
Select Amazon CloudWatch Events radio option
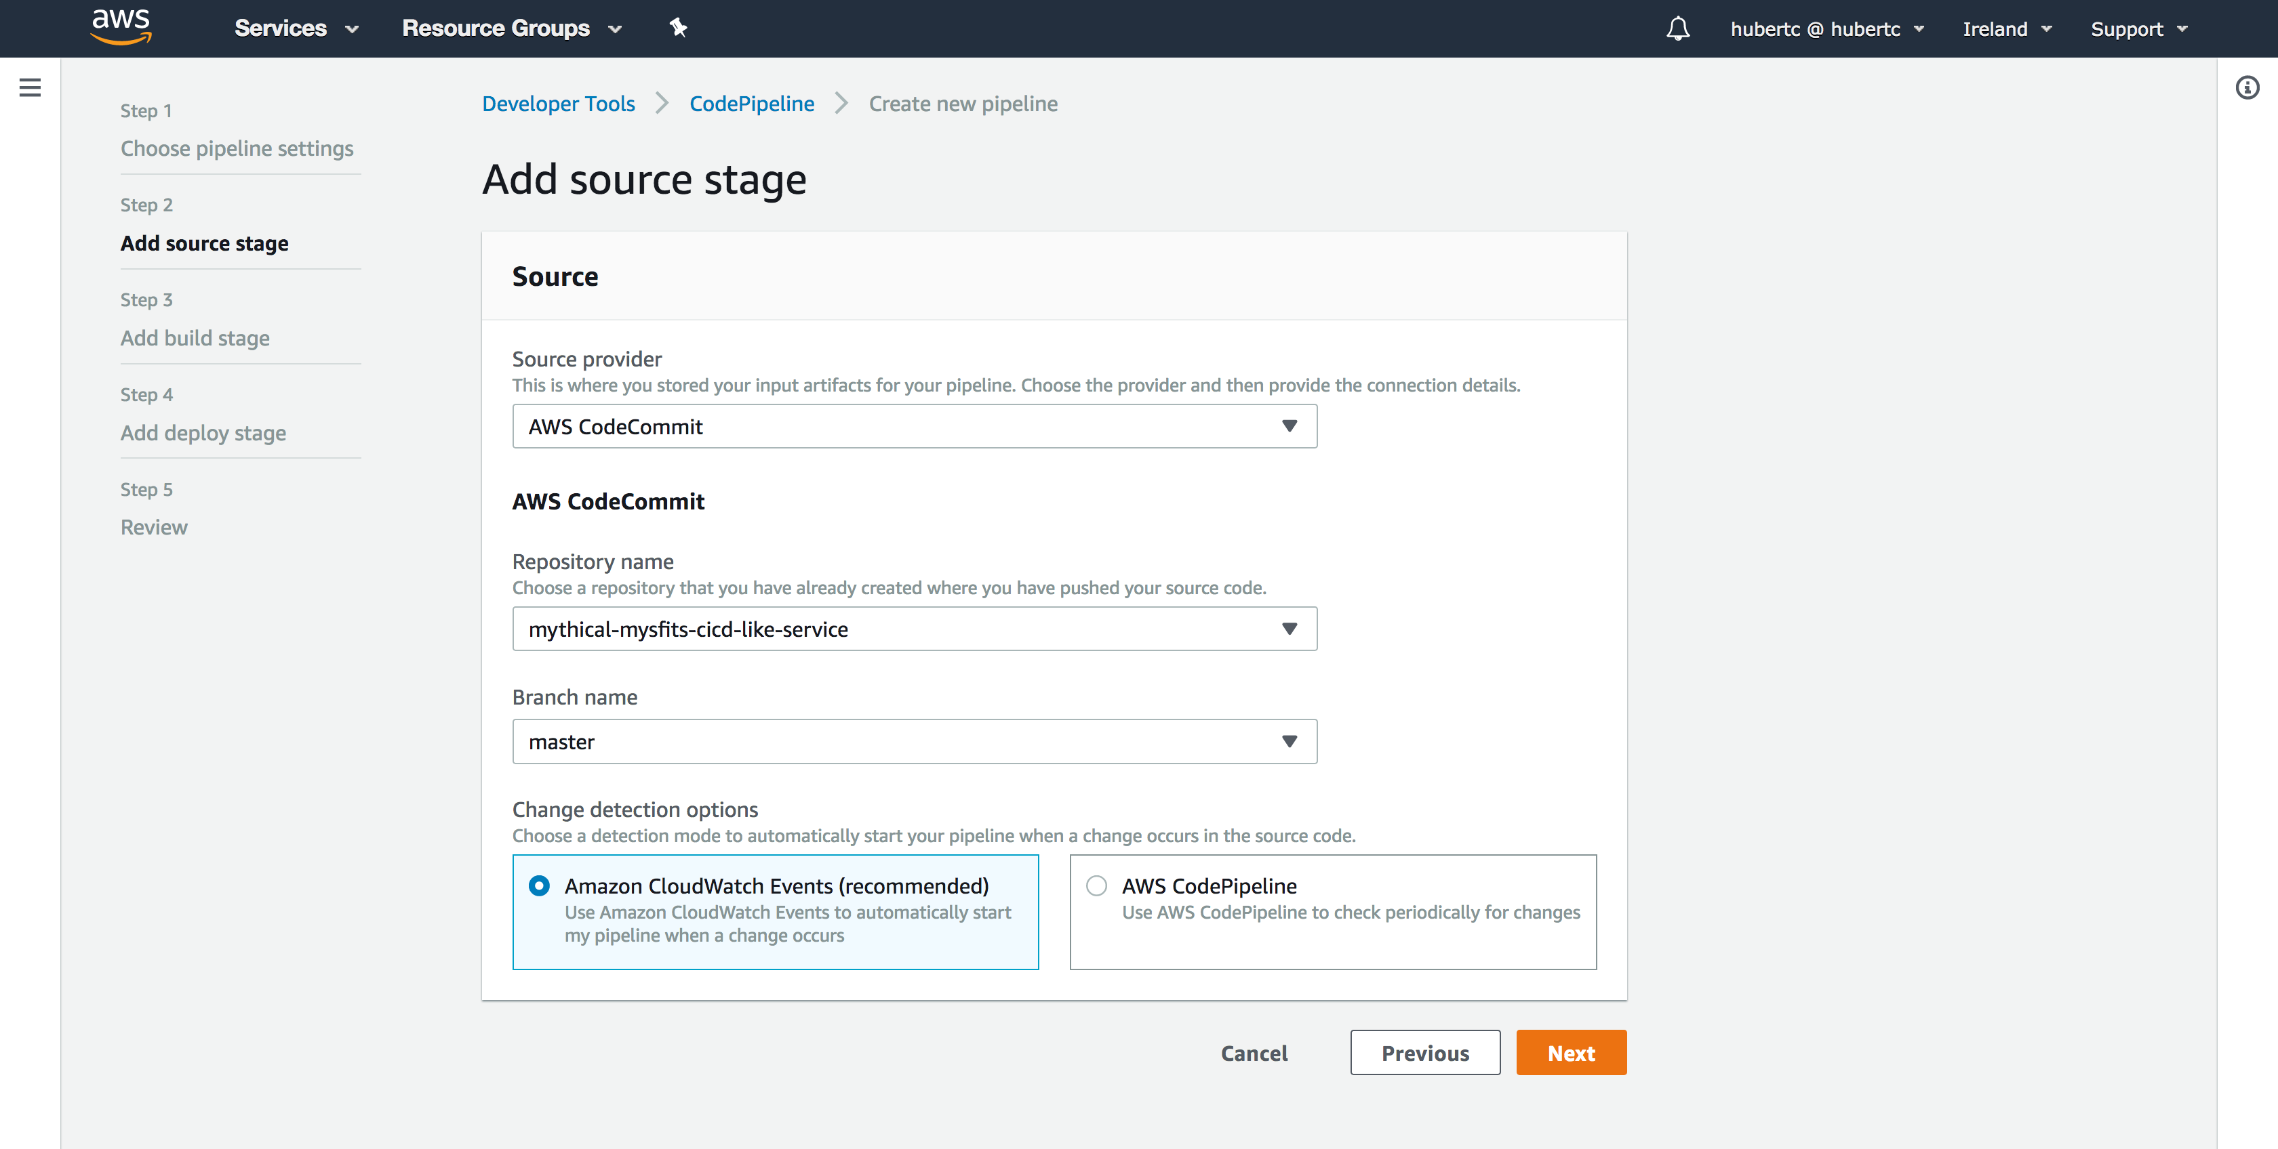pos(538,885)
